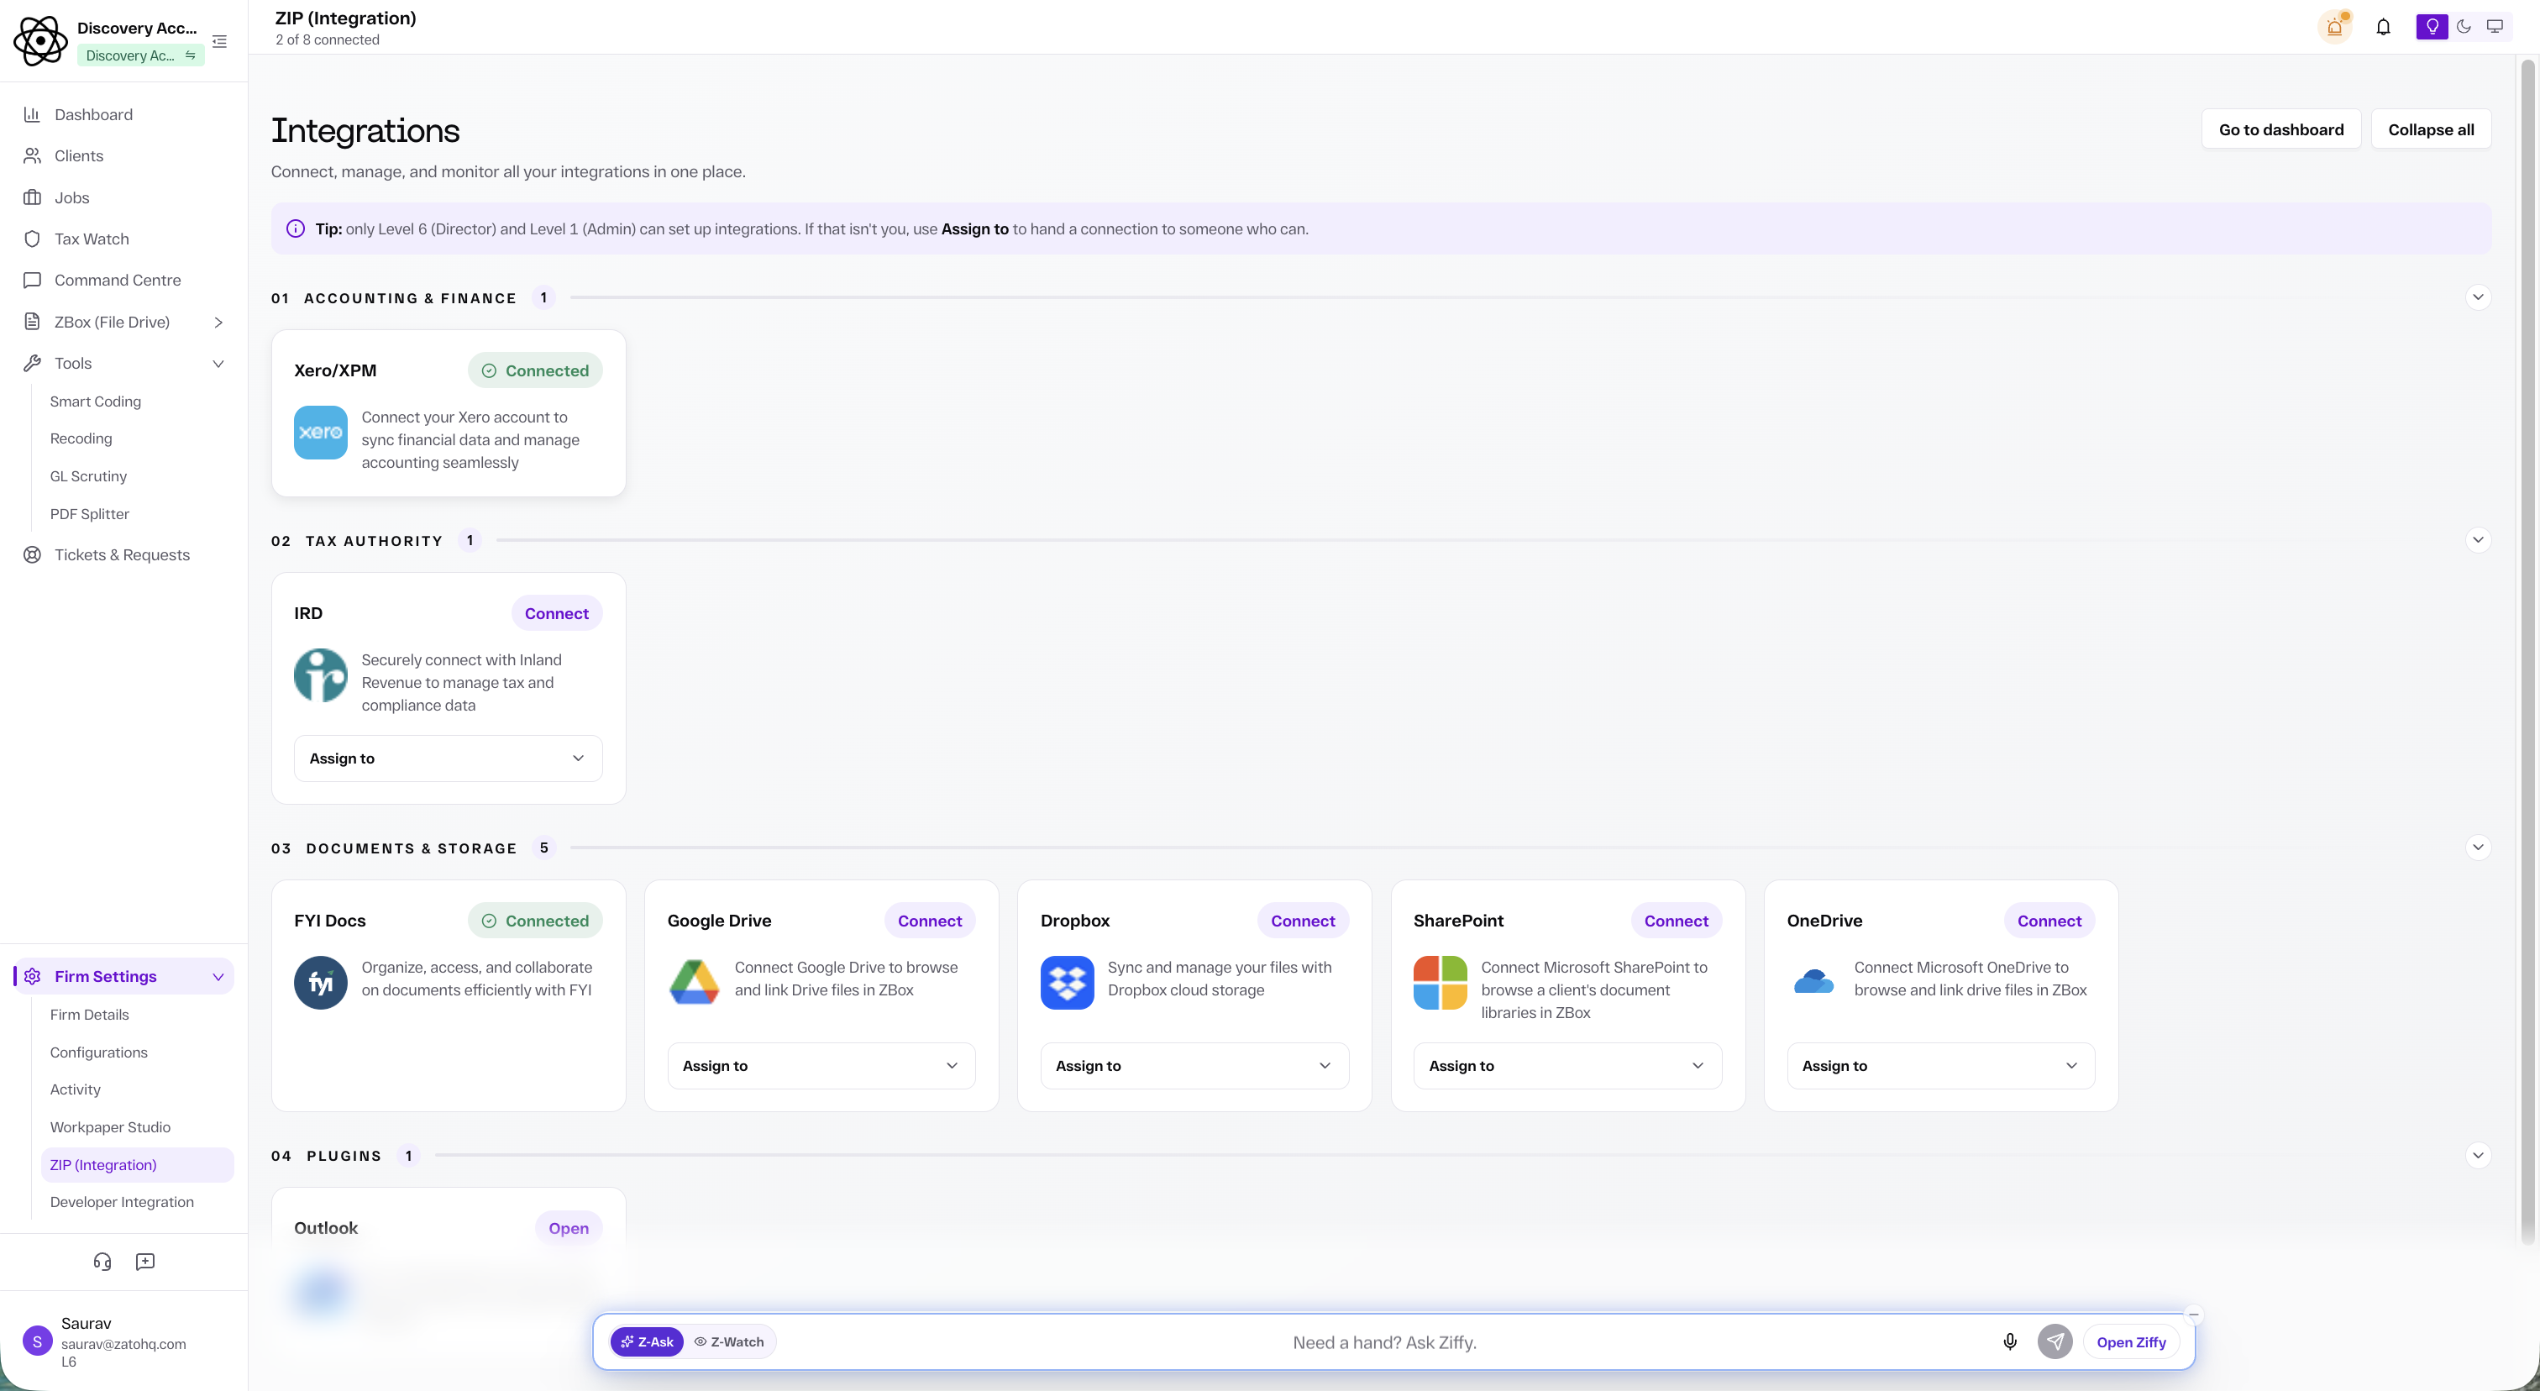Click the Ask Ziffy input field
The width and height of the screenshot is (2540, 1391).
pos(1384,1341)
